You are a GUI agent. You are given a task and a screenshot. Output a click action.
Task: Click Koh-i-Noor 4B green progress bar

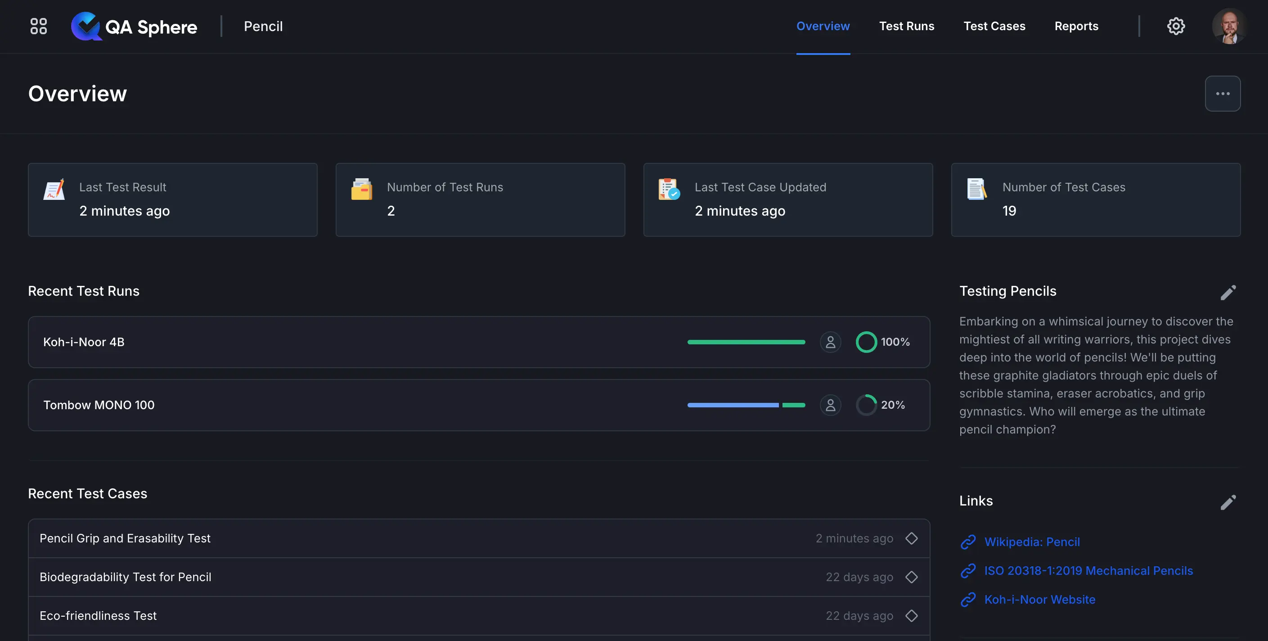[746, 342]
